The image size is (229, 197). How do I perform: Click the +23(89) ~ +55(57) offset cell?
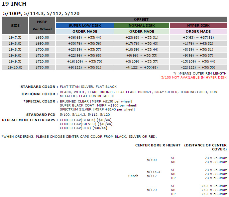click(85, 50)
